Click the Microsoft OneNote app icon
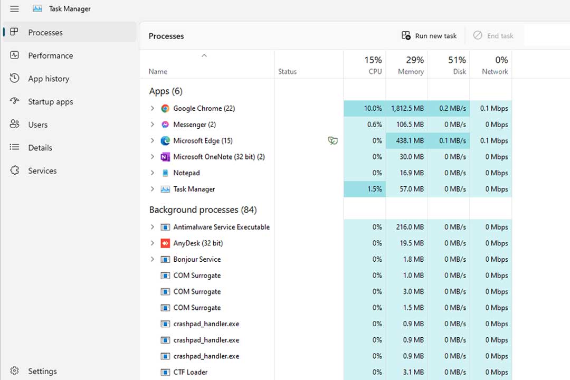The width and height of the screenshot is (570, 380). [165, 157]
